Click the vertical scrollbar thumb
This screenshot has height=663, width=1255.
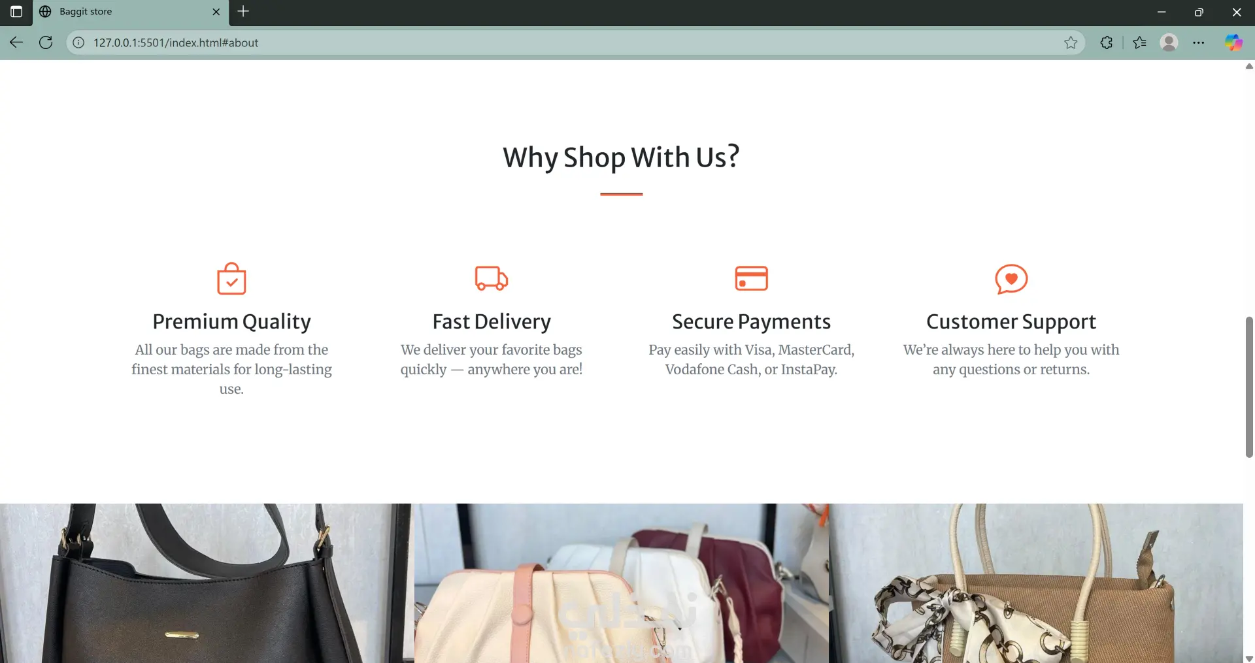[1249, 387]
